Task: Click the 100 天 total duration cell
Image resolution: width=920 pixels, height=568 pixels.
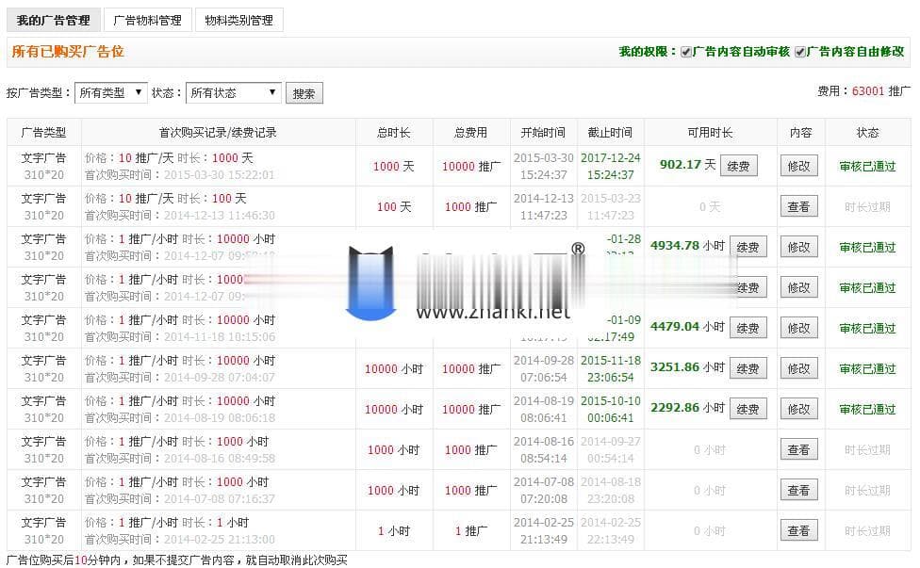Action: (394, 207)
